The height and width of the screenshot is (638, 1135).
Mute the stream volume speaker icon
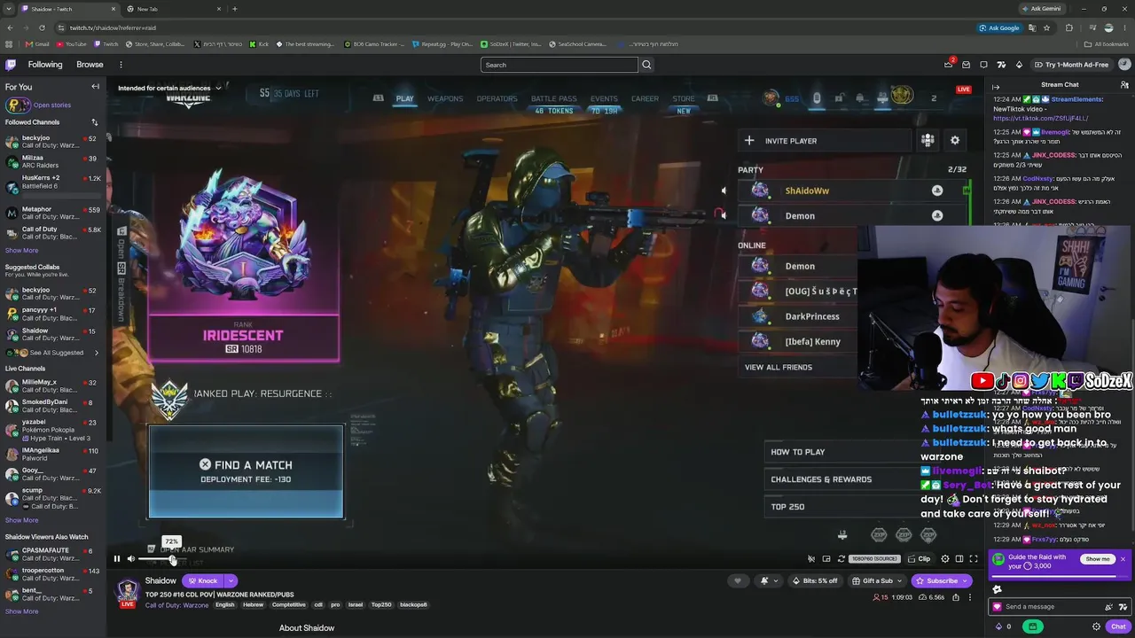point(131,558)
